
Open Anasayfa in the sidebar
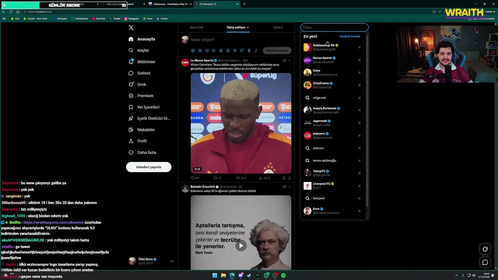(x=142, y=39)
